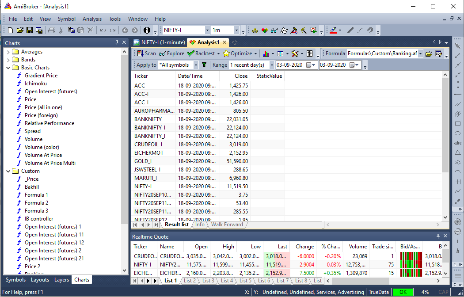Save using the floppy disk icon
464x297 pixels.
click(30, 30)
